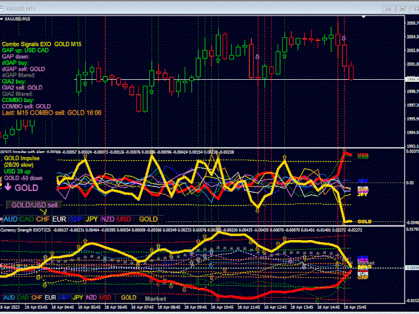Toggle AUD in the GOLD Impulse panel
This screenshot has width=419, height=314.
coord(10,219)
